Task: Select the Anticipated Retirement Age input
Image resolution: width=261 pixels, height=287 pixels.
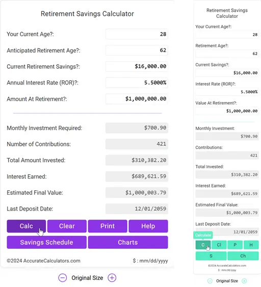Action: 137,50
